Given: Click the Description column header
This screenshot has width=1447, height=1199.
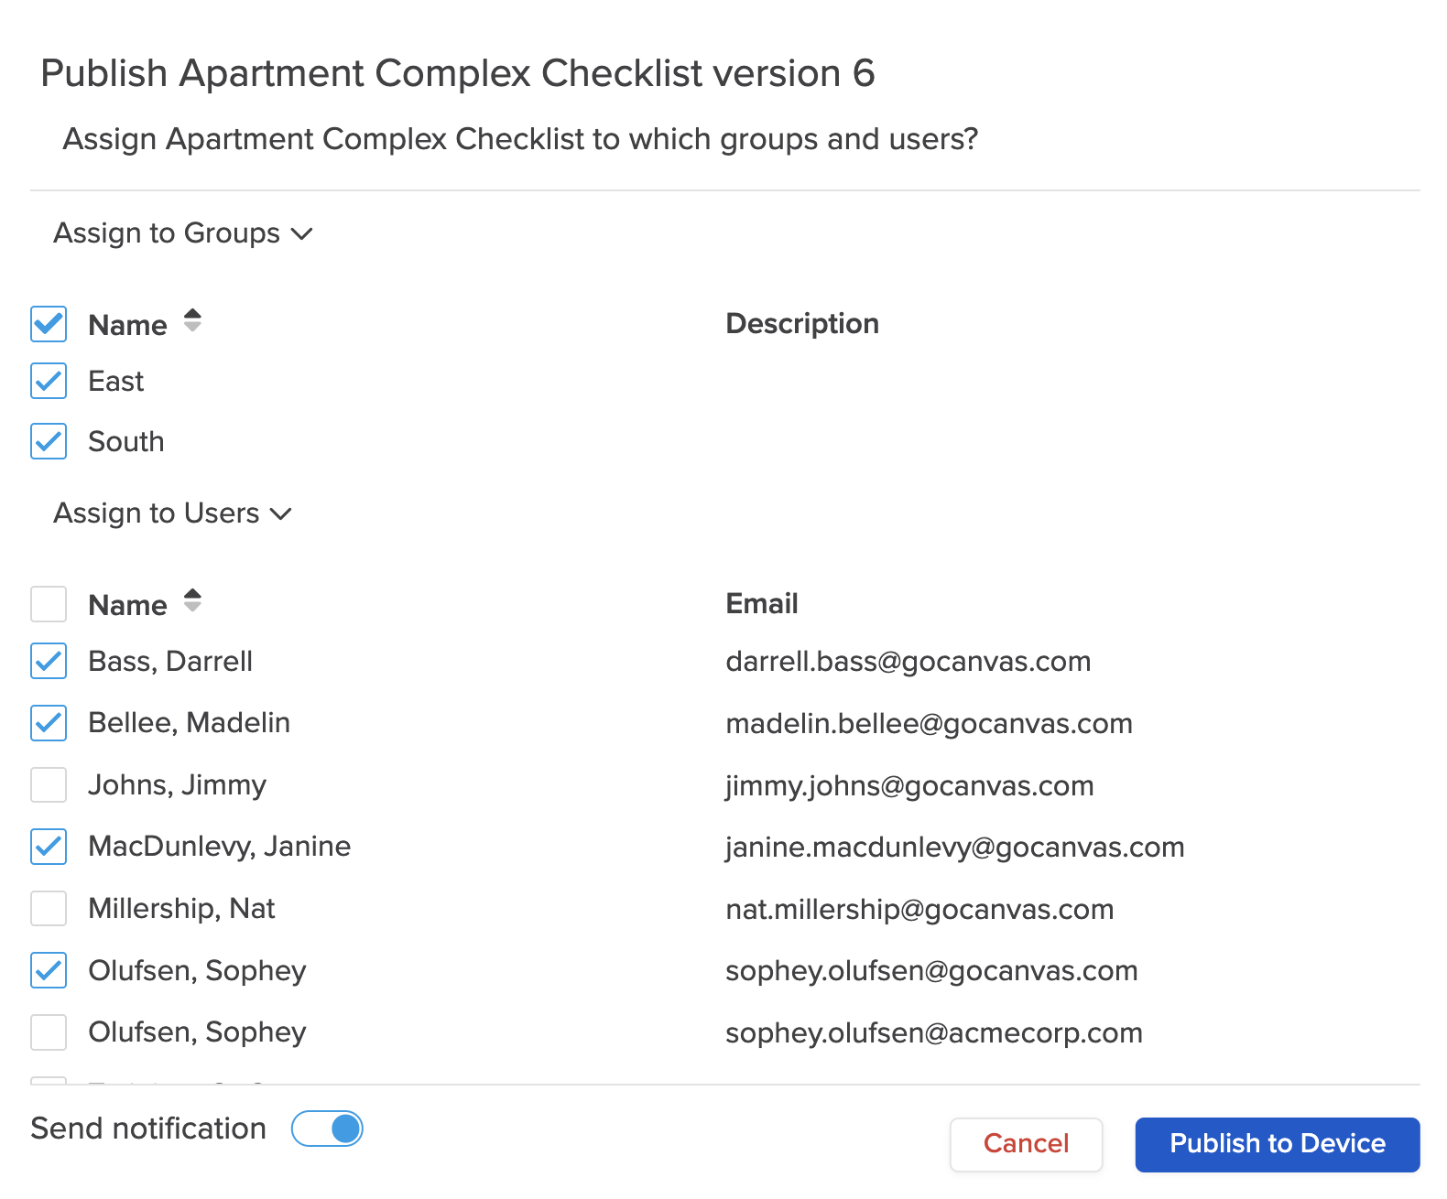Looking at the screenshot, I should point(802,323).
